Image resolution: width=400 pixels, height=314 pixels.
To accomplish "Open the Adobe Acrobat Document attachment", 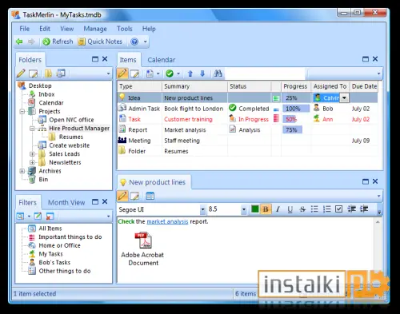I will 143,248.
